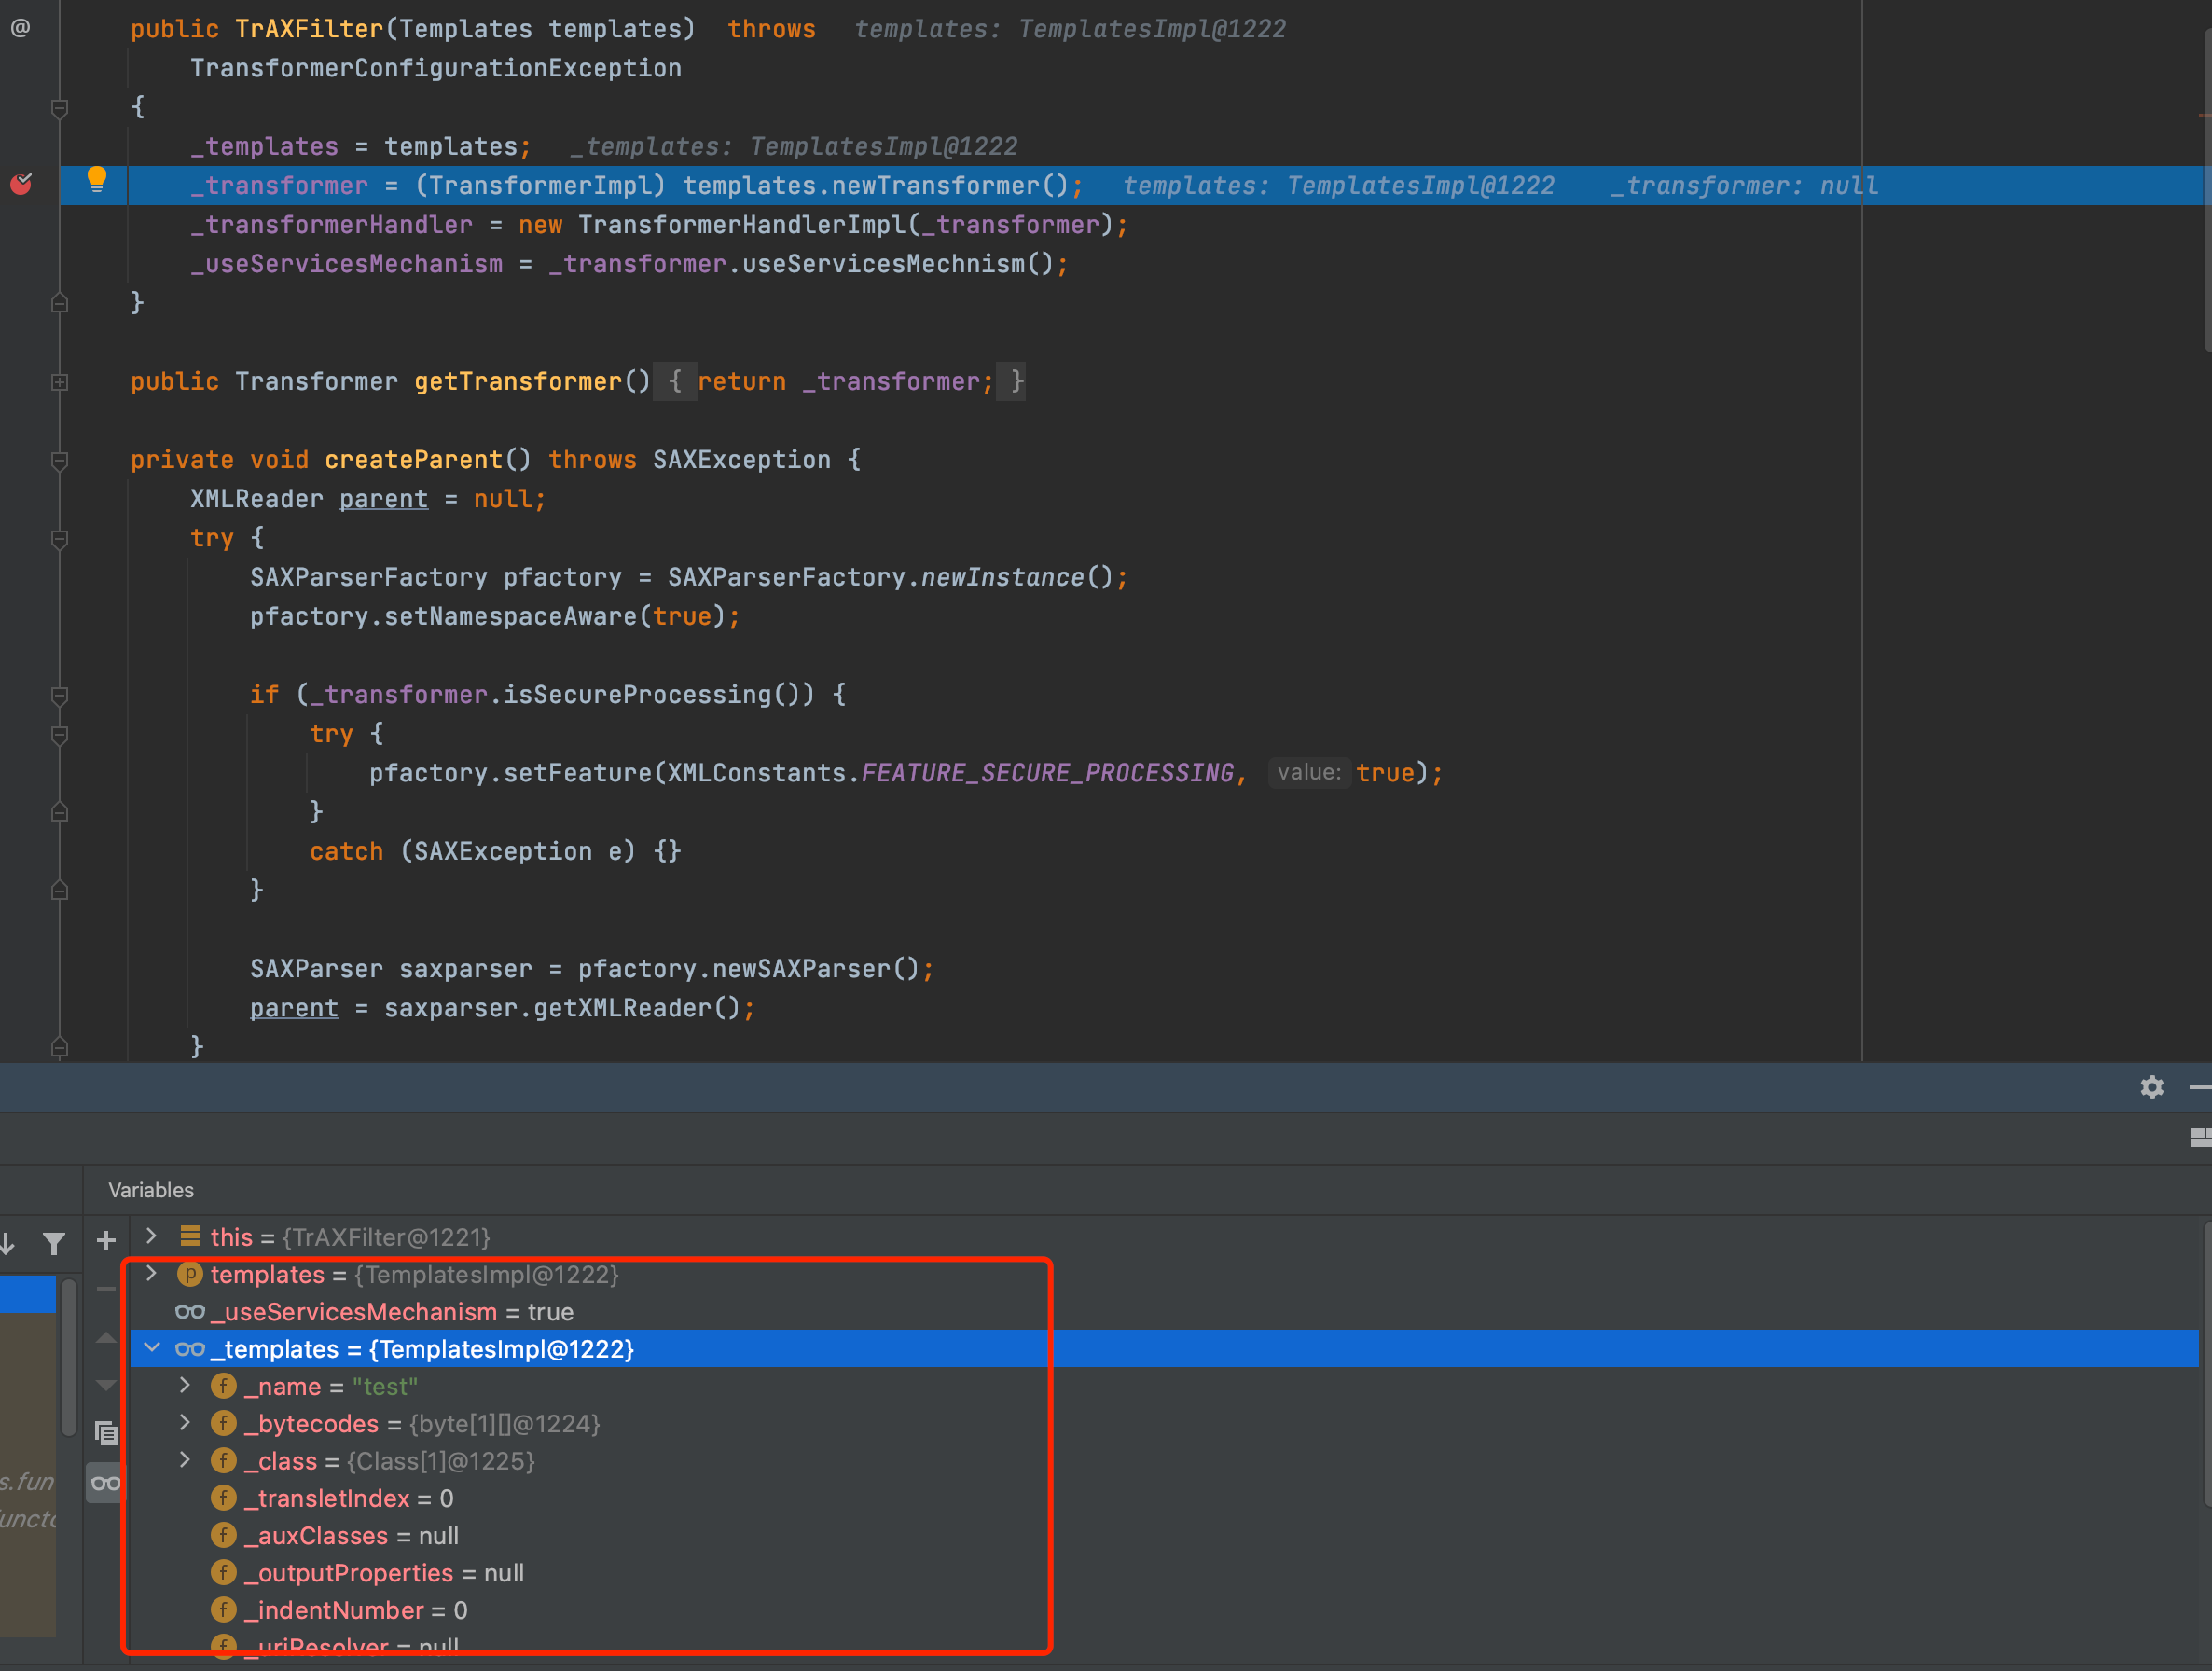Viewport: 2212px width, 1671px height.
Task: Expand the templates parameter node
Action: [x=151, y=1274]
